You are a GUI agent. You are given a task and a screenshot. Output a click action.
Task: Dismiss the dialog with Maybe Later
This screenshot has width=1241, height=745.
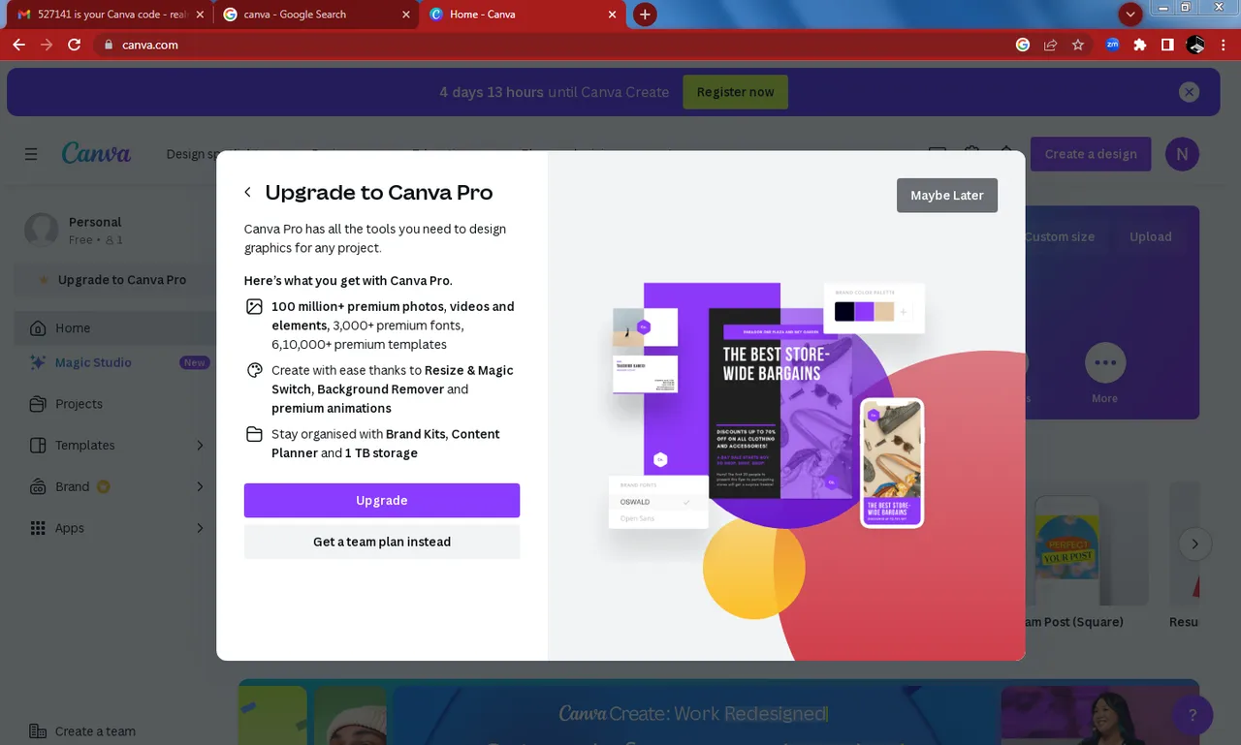point(947,195)
